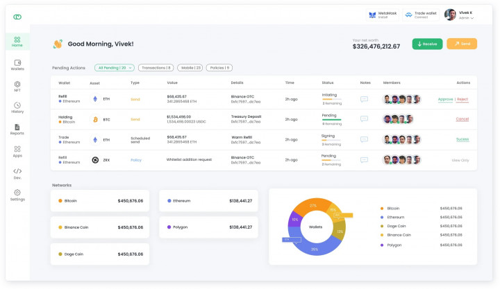The width and height of the screenshot is (500, 289).
Task: Open Reports sidebar icon
Action: [x=17, y=129]
